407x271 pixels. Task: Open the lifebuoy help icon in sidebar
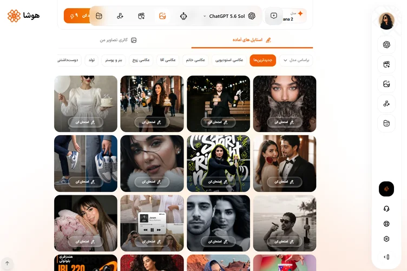point(386,224)
